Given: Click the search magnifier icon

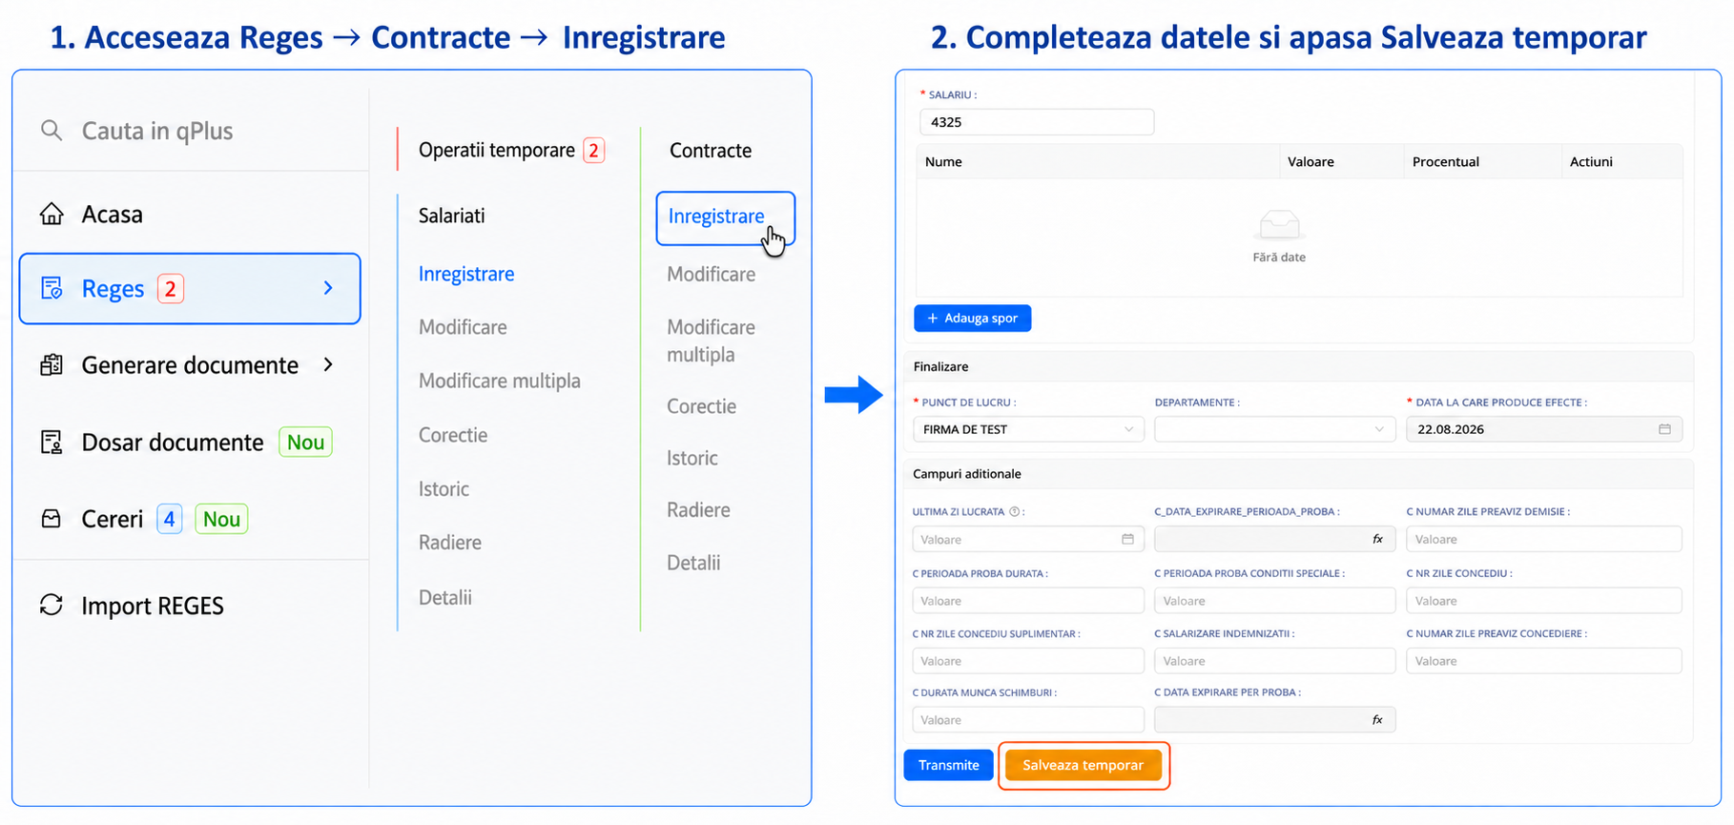Looking at the screenshot, I should pyautogui.click(x=52, y=131).
